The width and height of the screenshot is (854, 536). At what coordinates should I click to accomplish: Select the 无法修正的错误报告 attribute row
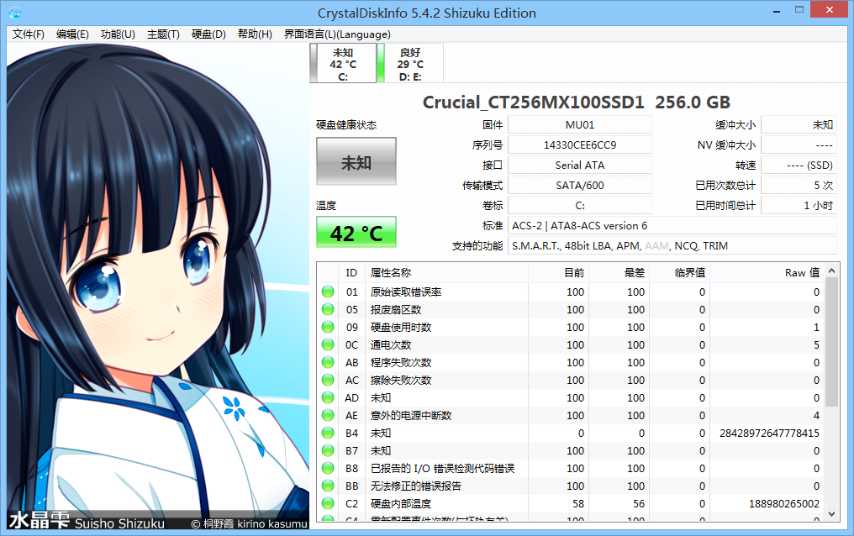click(571, 486)
